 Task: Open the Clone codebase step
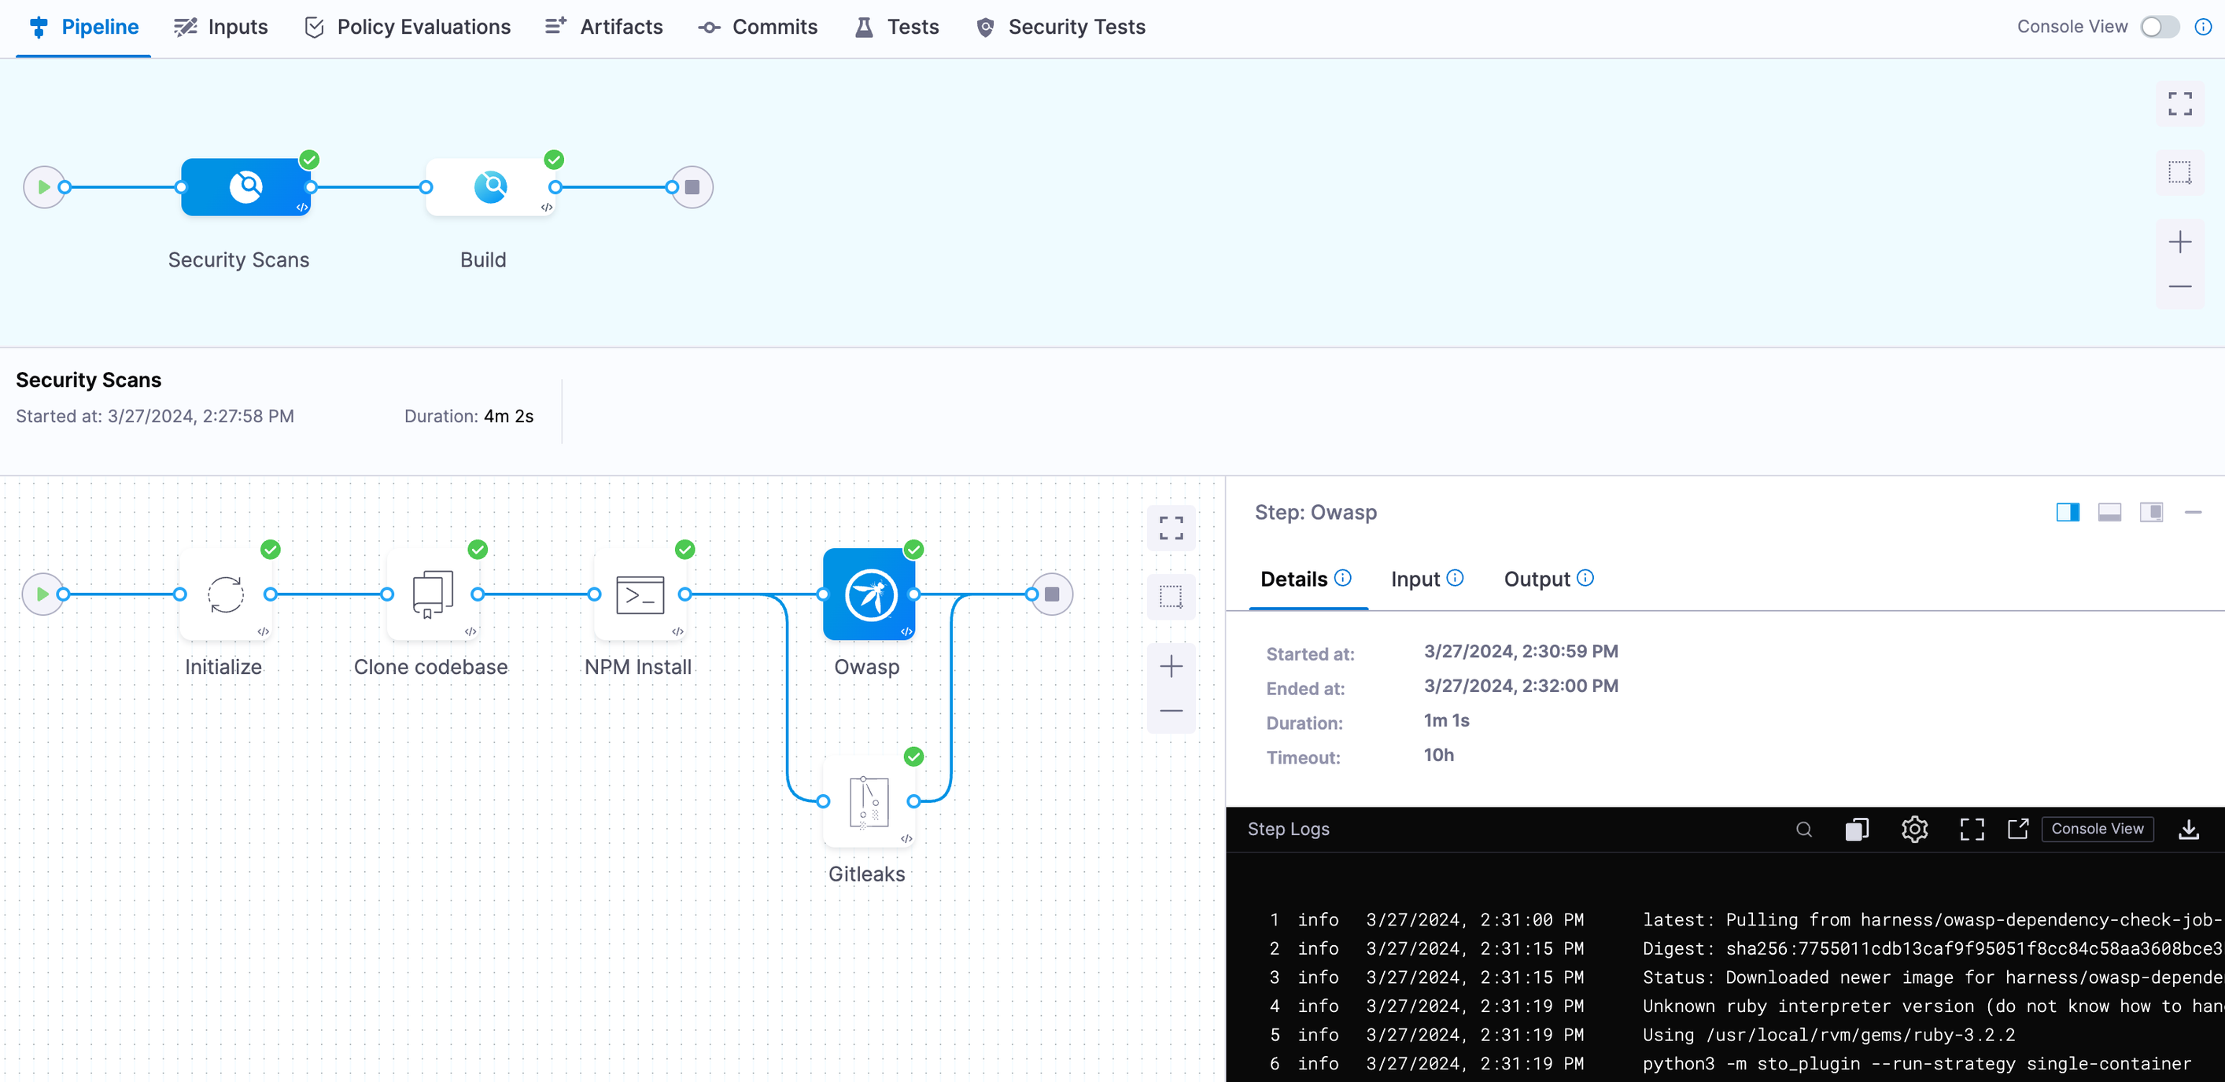click(x=432, y=594)
